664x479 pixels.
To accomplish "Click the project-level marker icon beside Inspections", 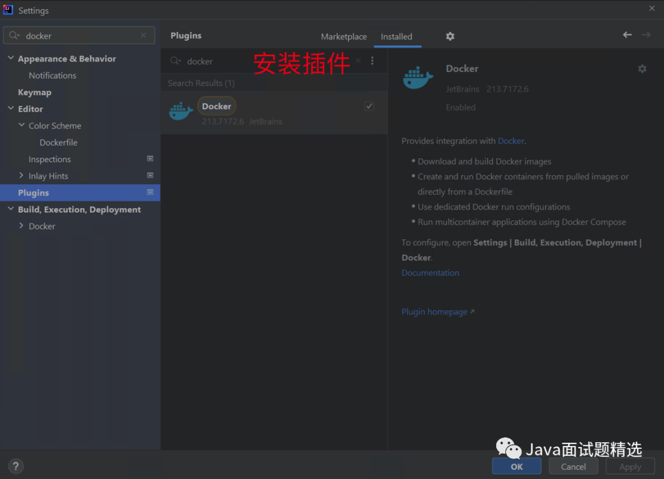I will click(x=150, y=158).
